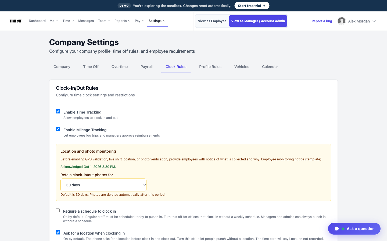Uncheck Enable Time Tracking
387x241 pixels.
[58, 111]
